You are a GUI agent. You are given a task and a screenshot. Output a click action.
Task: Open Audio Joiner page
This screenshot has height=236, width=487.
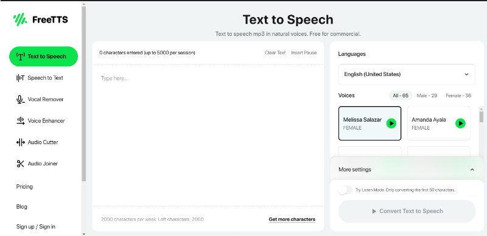43,164
